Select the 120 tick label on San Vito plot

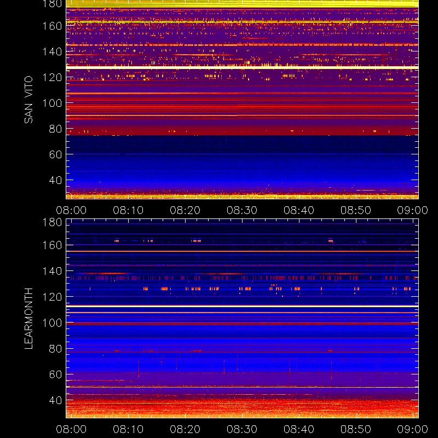52,77
